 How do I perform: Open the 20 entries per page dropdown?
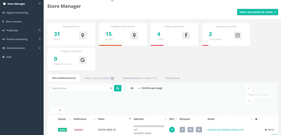tap(134, 88)
